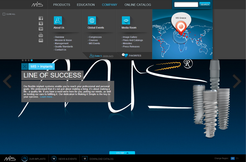Screen dimensions: 246x162
Task: Select the fourth highlighted slide dot
Action: click(32, 60)
